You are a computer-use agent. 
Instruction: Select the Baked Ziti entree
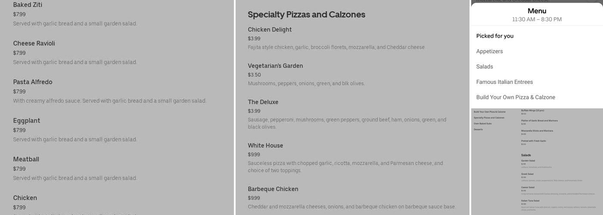(28, 5)
